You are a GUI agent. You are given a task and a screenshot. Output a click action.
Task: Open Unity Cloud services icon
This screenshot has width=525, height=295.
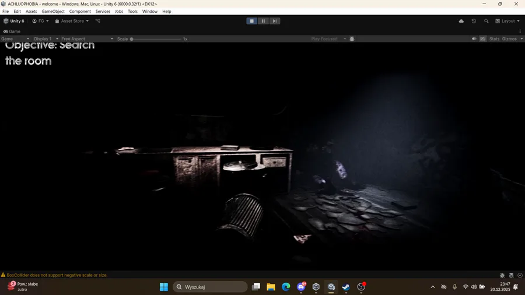461,21
